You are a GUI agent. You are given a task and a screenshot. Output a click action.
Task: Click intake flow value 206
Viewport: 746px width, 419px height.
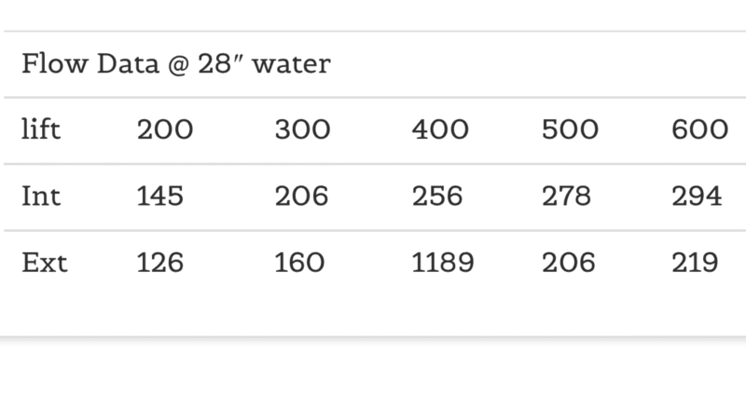pos(301,196)
